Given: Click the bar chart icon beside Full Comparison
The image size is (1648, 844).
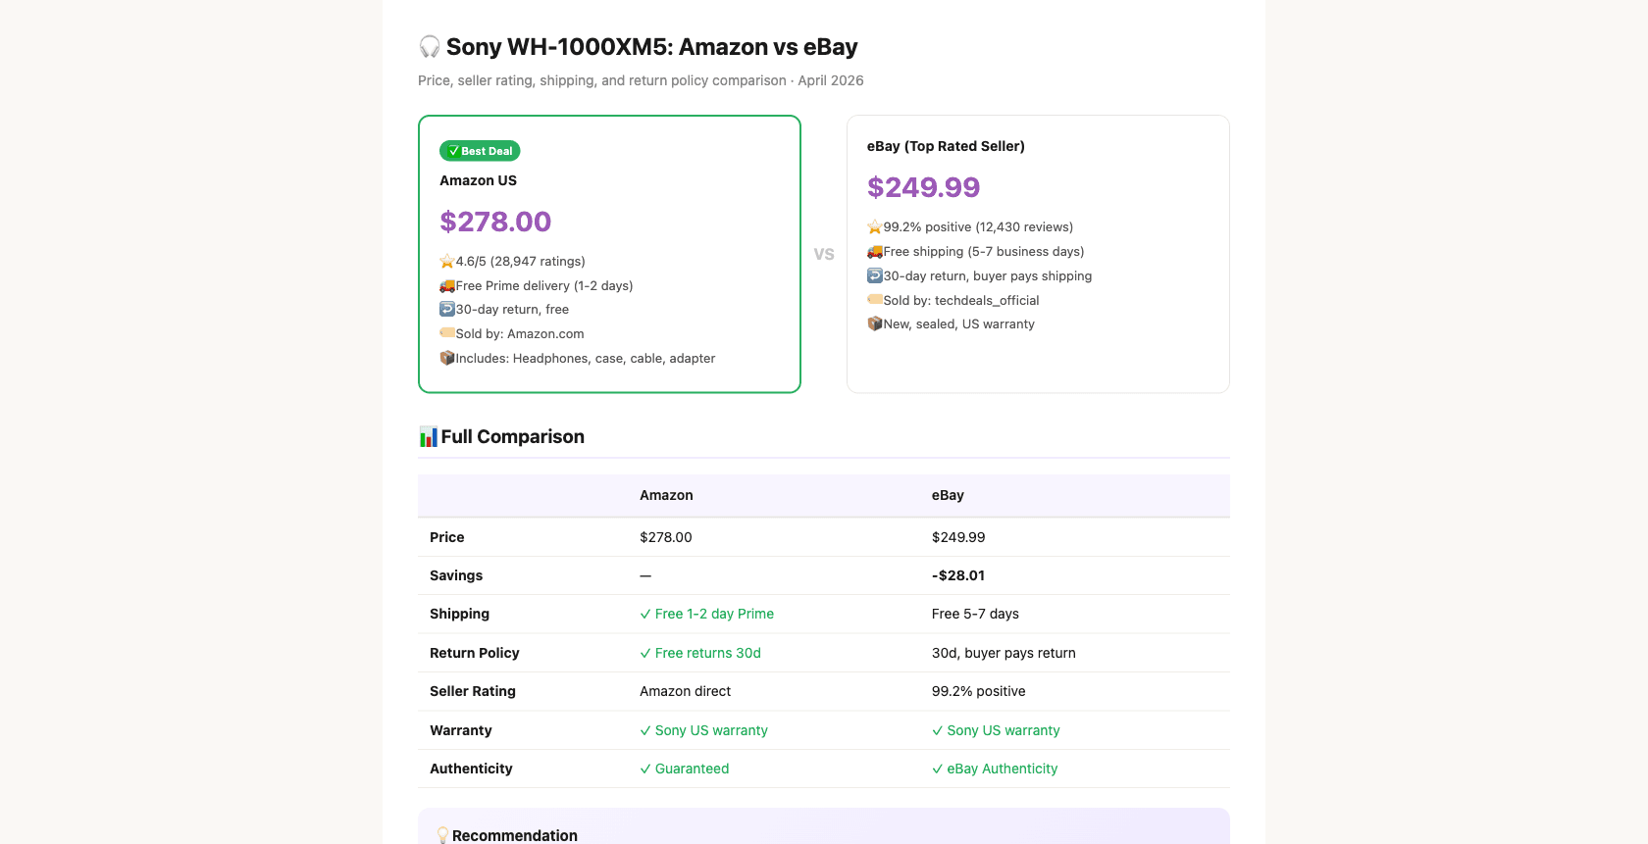Looking at the screenshot, I should 429,436.
